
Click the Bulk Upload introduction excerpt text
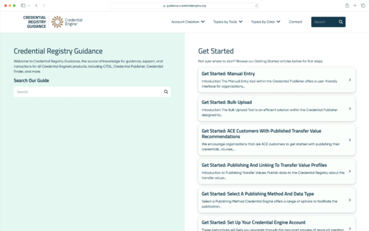[269, 113]
